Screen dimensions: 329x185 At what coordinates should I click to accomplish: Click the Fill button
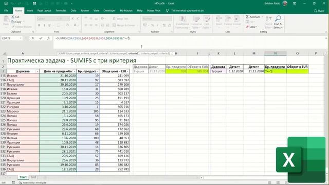pos(250,22)
